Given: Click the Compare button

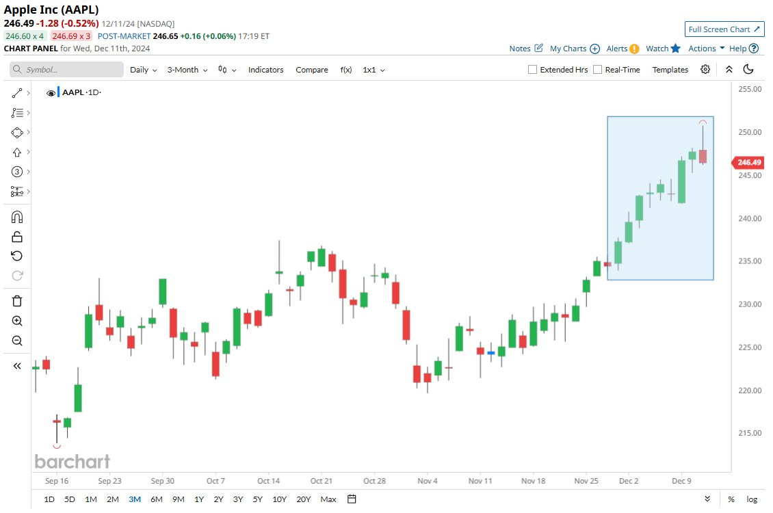Looking at the screenshot, I should coord(311,70).
